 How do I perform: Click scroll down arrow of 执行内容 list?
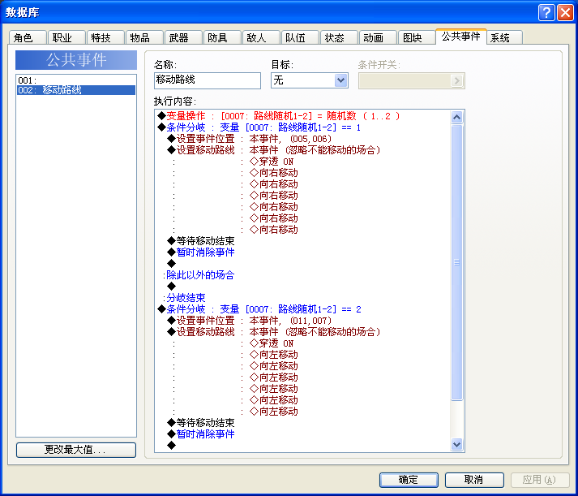coord(456,444)
